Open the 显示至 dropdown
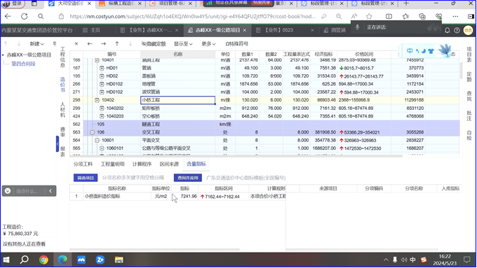477x268 pixels. pos(183,43)
